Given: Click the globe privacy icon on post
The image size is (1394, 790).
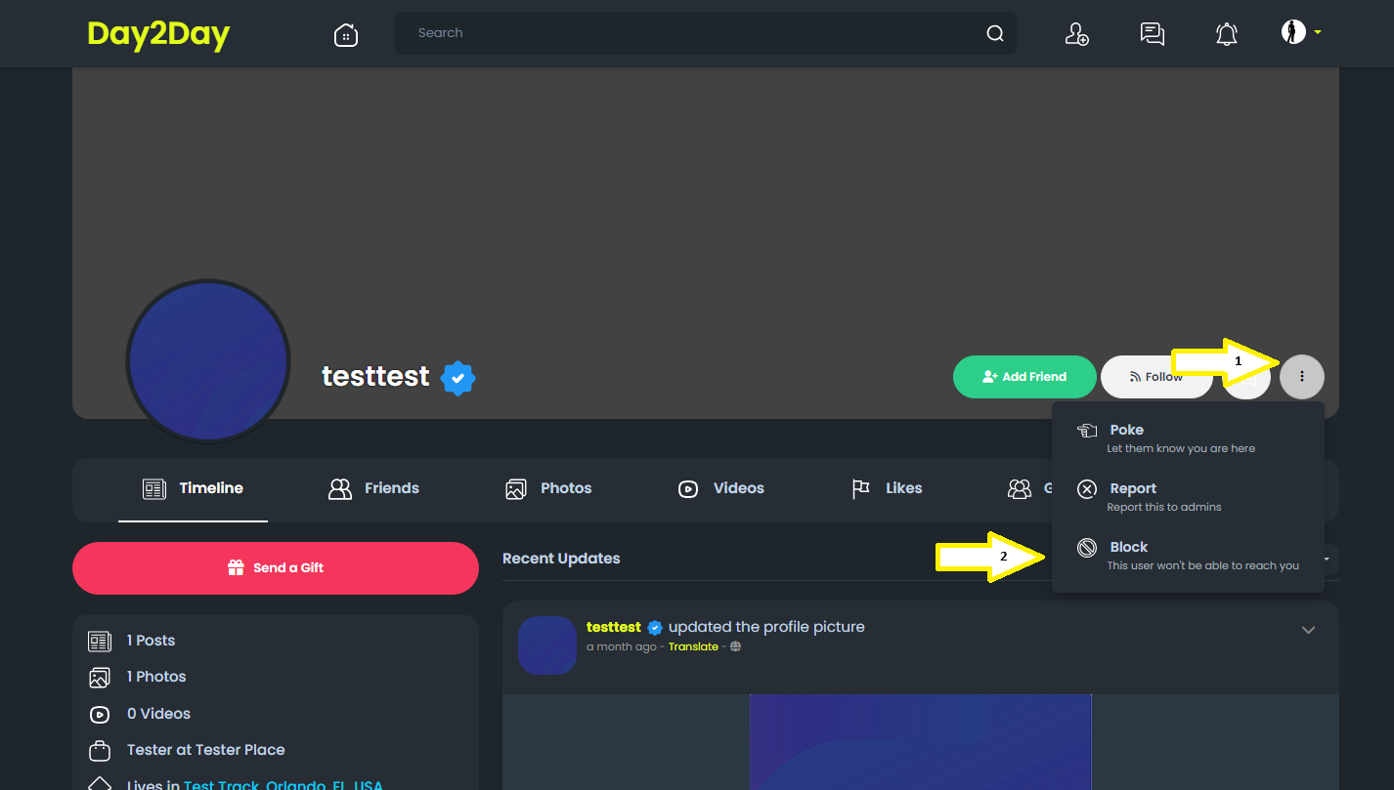Looking at the screenshot, I should pos(736,646).
